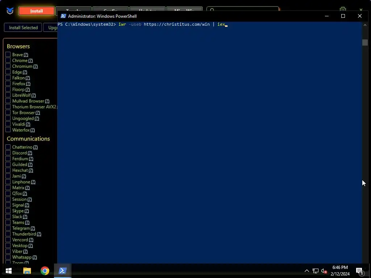Open the Brave (?) info link
371x278 pixels.
(x=26, y=55)
